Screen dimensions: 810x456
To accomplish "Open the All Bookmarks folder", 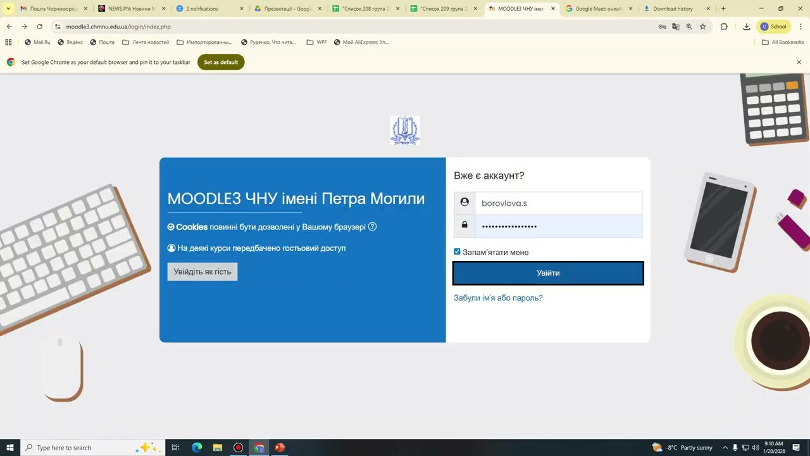I will 783,42.
